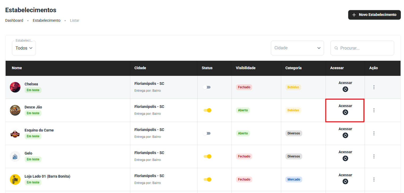Image resolution: width=404 pixels, height=193 pixels.
Task: Click the Fechado badge for Loja Lado 01
Action: [x=244, y=179]
